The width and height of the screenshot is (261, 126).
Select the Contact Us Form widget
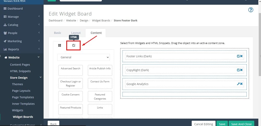[x=100, y=83]
